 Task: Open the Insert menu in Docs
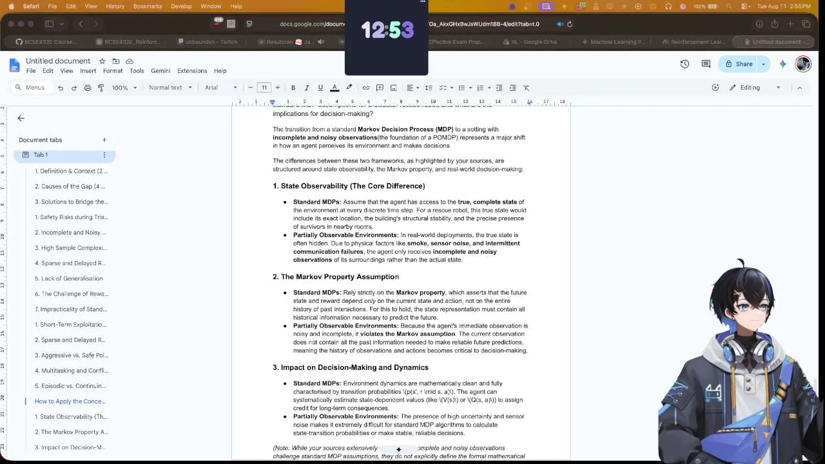(88, 71)
